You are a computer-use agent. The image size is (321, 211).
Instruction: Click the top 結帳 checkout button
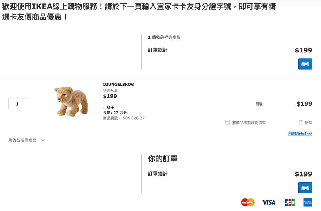(x=305, y=64)
